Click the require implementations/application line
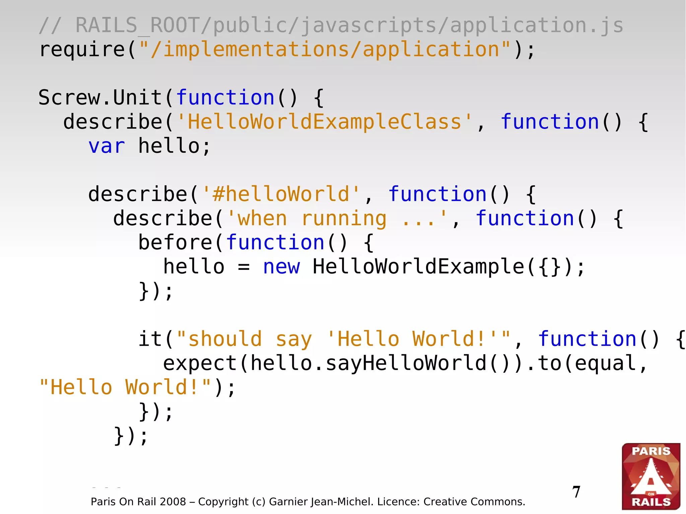686x514 pixels. pyautogui.click(x=287, y=50)
